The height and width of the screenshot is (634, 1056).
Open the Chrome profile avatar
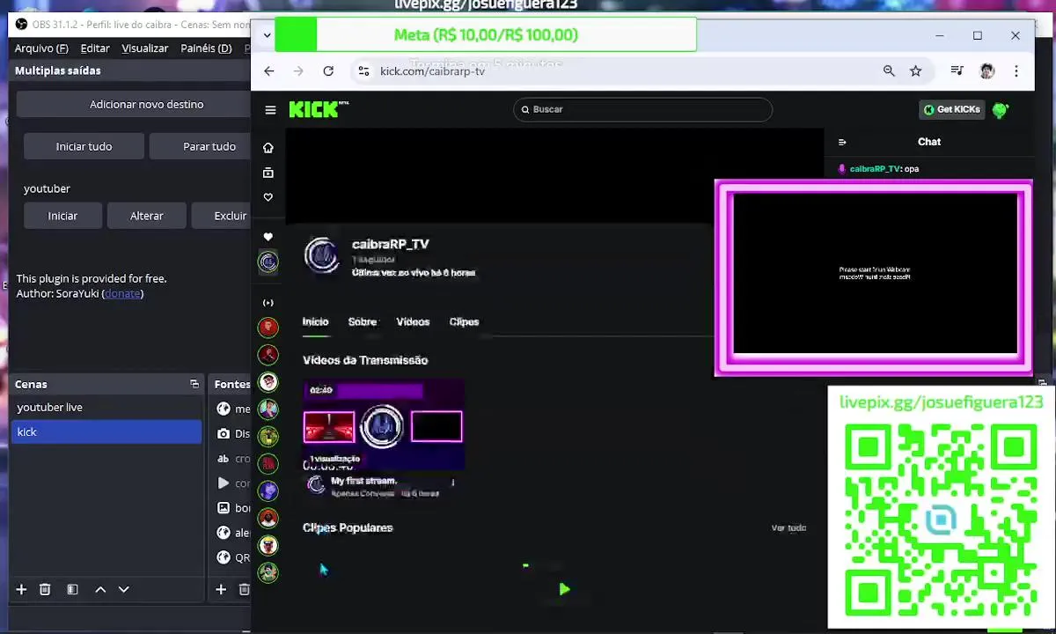click(x=987, y=71)
